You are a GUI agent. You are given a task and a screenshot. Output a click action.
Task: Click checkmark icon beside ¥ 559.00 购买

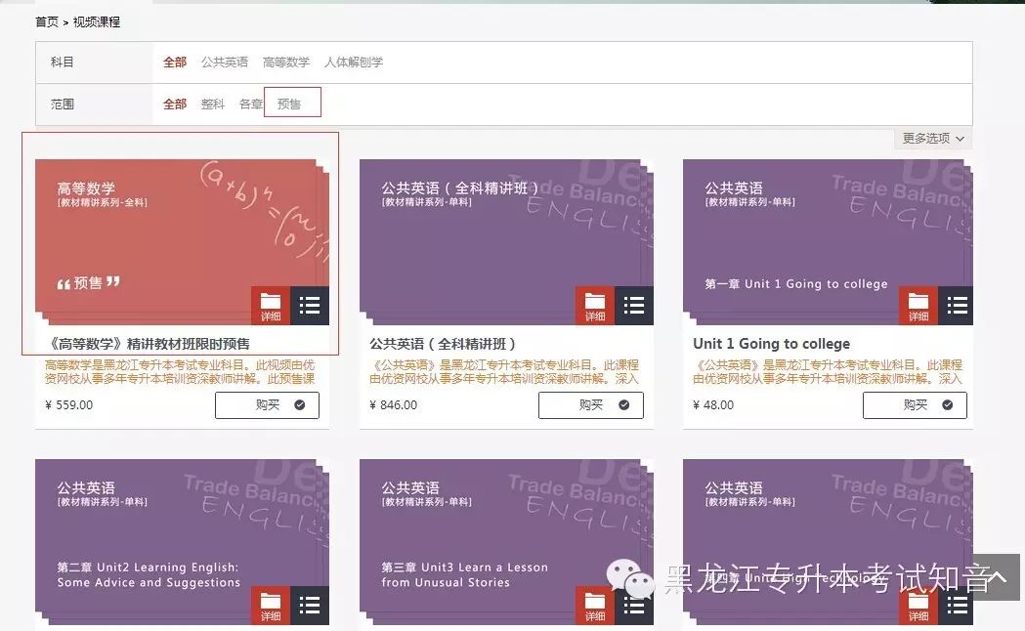pos(299,405)
